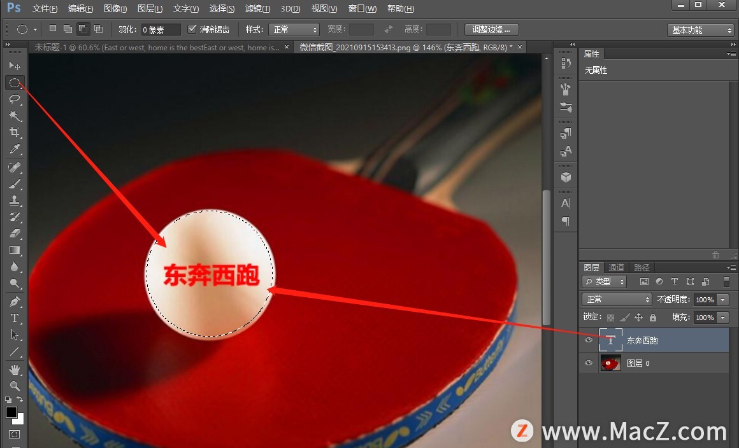
Task: Open the layer blend mode 正常 dropdown
Action: (x=617, y=299)
